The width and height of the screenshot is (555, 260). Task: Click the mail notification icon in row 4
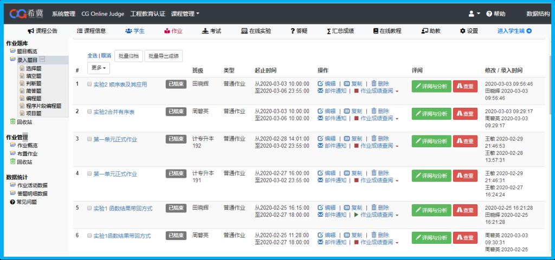(x=320, y=180)
